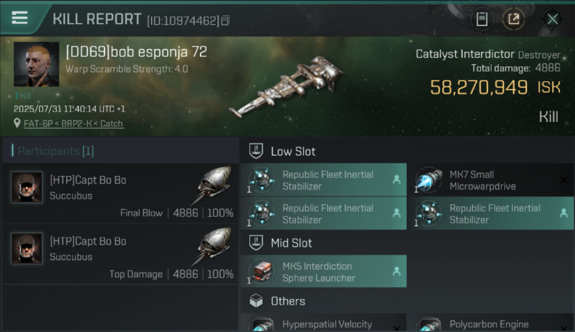Inspect the Catalyst Interdictor ship image
This screenshot has height=332, width=575.
point(285,86)
